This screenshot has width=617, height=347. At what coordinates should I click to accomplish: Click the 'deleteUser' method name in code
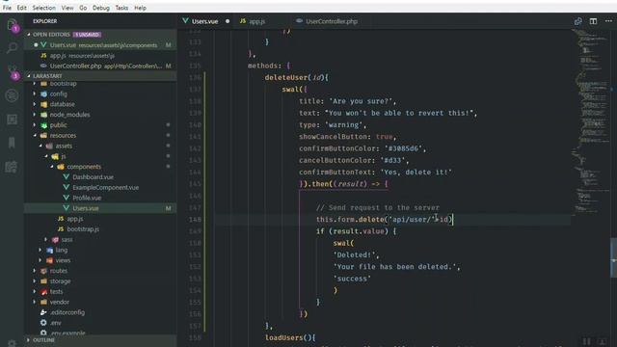click(x=286, y=77)
